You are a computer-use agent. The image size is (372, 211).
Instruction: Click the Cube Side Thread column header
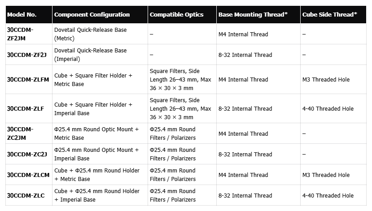pos(330,15)
